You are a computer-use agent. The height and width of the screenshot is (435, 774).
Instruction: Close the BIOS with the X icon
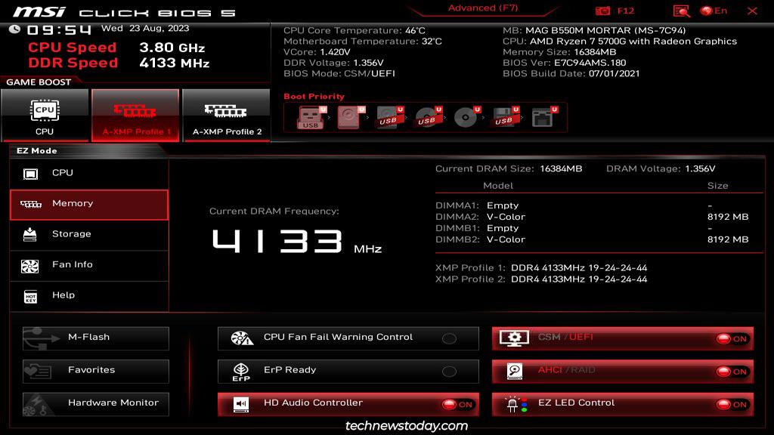pyautogui.click(x=752, y=11)
